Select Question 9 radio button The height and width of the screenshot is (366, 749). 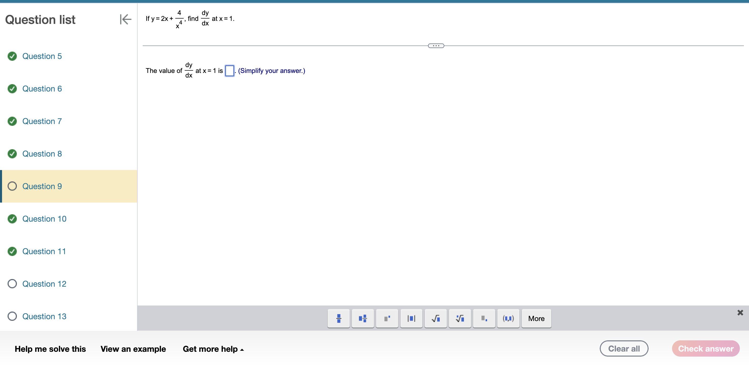coord(12,186)
